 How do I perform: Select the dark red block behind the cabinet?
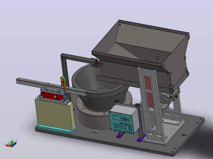click(x=52, y=96)
